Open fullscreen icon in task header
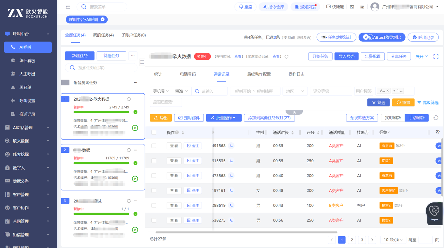The width and height of the screenshot is (444, 248). 436,56
